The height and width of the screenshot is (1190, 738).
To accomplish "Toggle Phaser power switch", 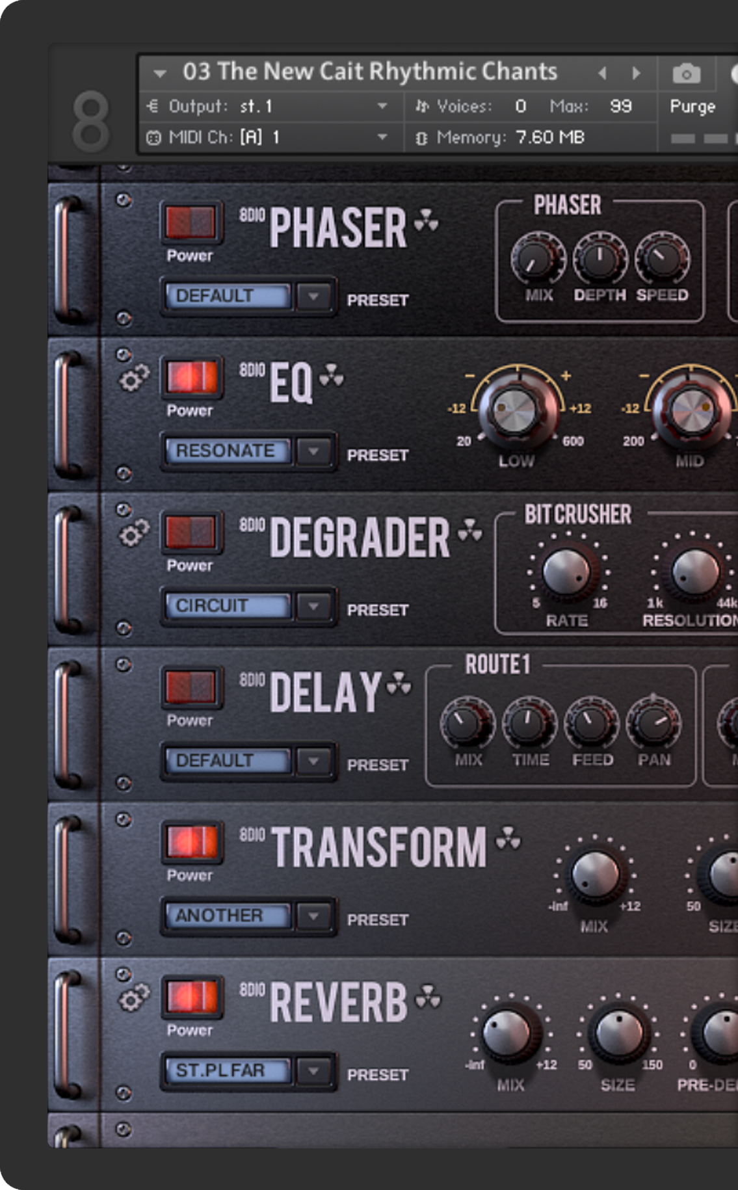I will point(191,222).
